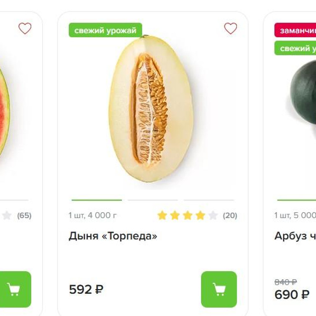The height and width of the screenshot is (316, 316).
Task: Open Дыня «Торпеда» product title link
Action: coord(113,236)
